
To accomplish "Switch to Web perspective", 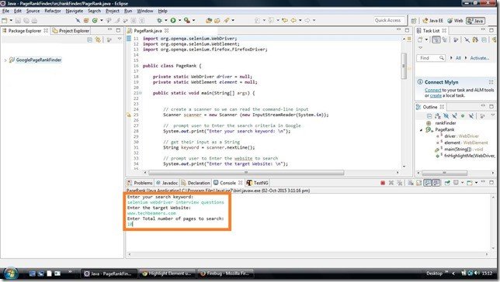I will tap(455, 21).
